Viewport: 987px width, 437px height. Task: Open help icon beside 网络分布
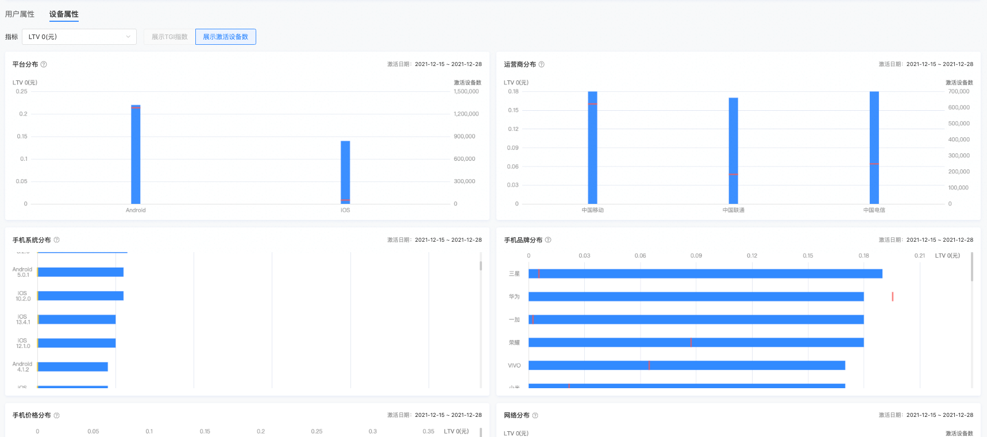(535, 415)
